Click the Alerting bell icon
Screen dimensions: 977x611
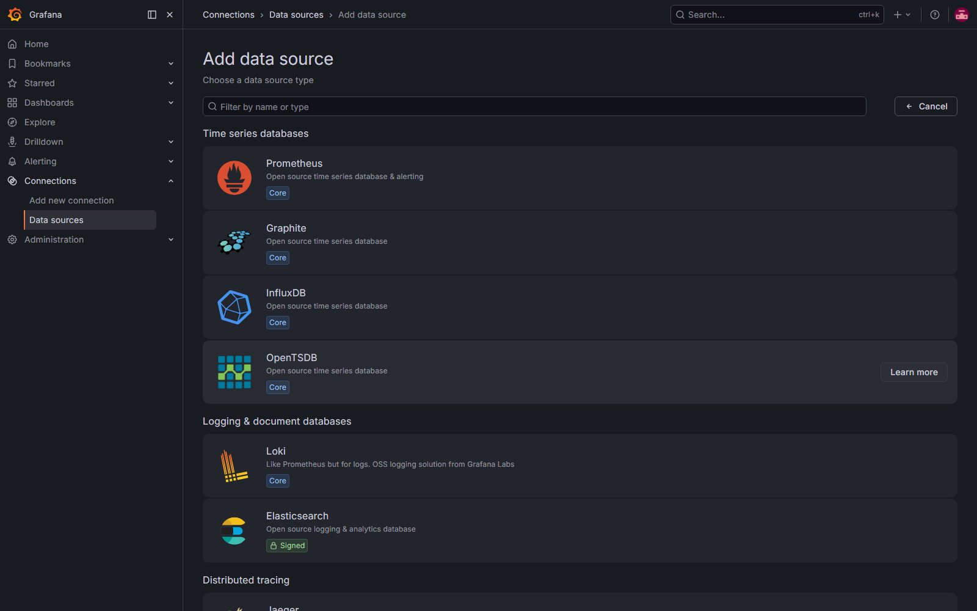tap(12, 161)
